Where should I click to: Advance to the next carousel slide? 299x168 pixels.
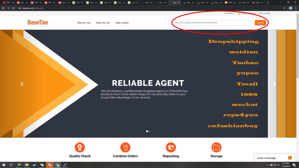click(x=274, y=84)
